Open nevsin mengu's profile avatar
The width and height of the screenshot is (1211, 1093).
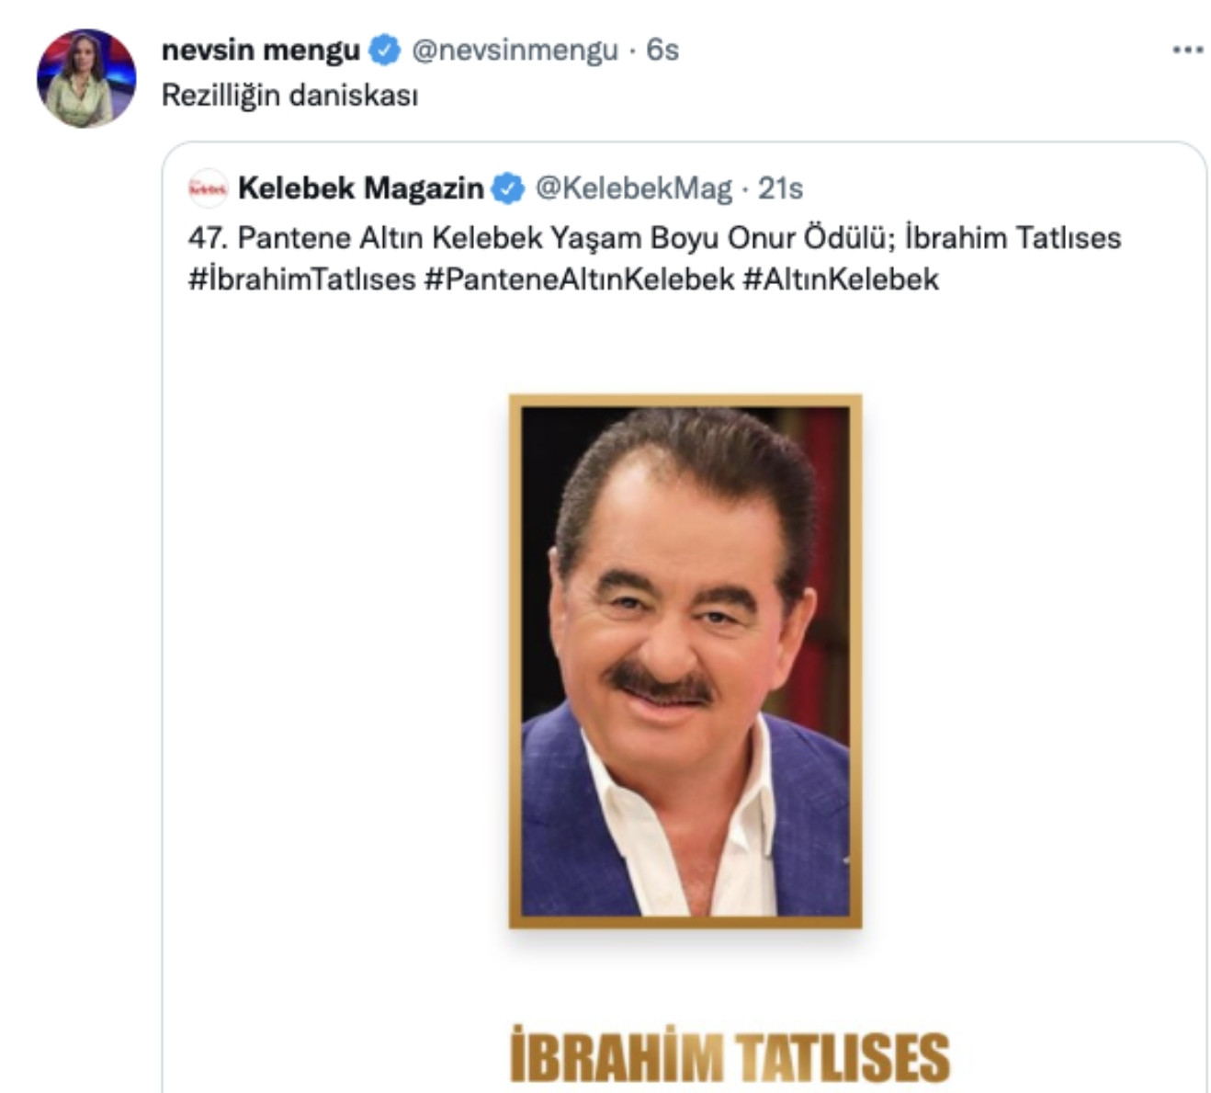tap(82, 78)
